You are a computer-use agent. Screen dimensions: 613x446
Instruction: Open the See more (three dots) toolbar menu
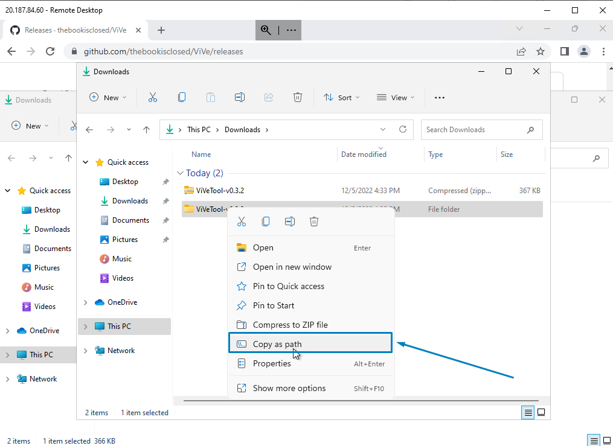pyautogui.click(x=440, y=98)
